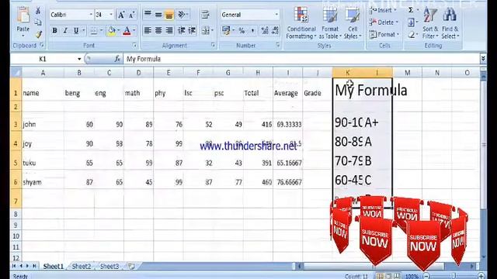Click Decrease Decimal icon
The height and width of the screenshot is (279, 497).
point(275,31)
